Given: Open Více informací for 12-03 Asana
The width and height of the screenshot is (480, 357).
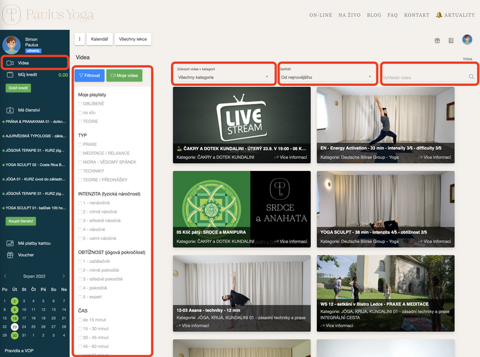Looking at the screenshot, I should (193, 325).
